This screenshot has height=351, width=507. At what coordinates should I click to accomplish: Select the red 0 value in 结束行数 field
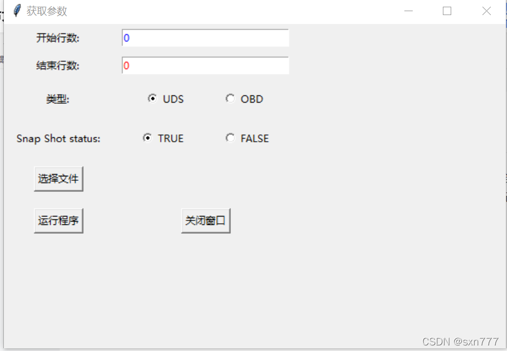tap(126, 65)
